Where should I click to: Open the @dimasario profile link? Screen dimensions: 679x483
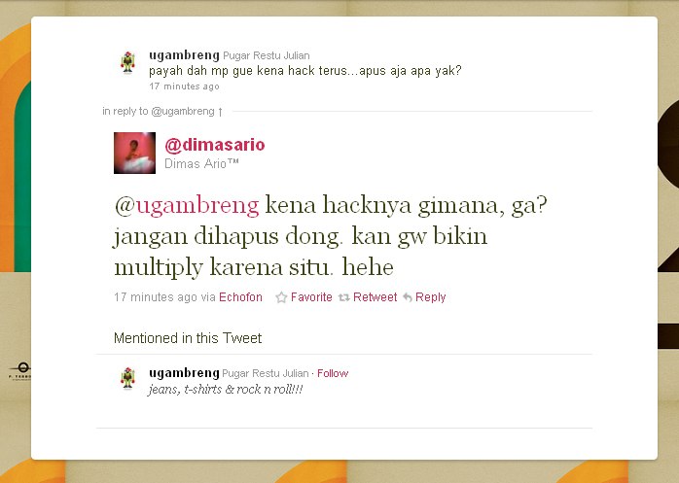coord(215,145)
